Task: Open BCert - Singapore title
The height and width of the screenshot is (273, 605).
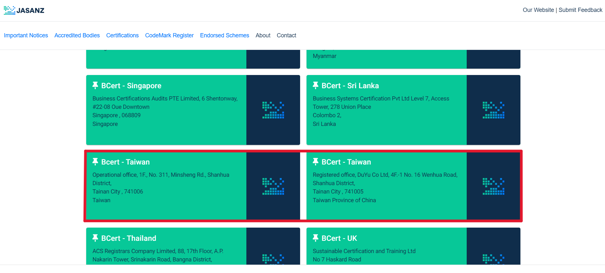Action: point(131,86)
